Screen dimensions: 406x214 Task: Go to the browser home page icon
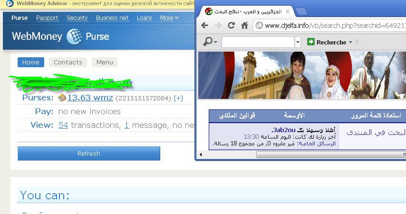(244, 25)
